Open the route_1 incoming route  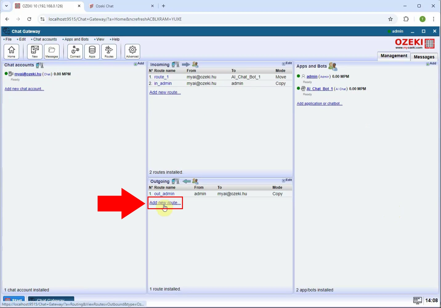coord(161,77)
